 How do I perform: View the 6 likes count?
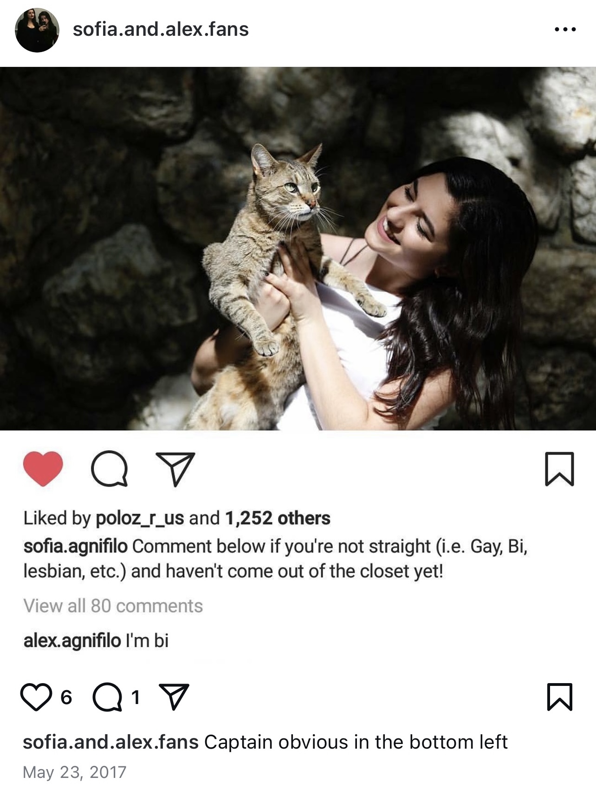[x=66, y=697]
